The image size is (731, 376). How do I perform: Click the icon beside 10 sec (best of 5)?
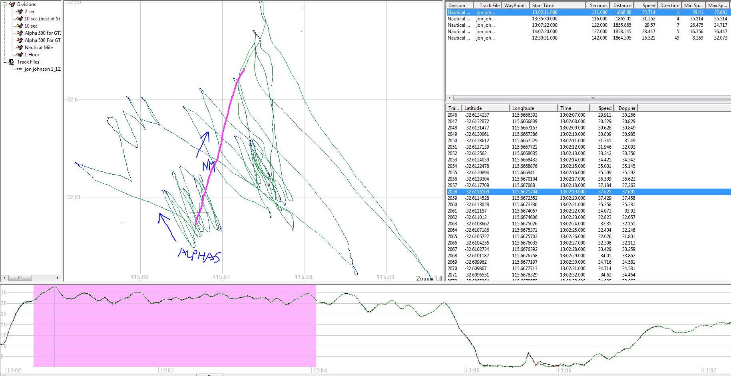(20, 19)
